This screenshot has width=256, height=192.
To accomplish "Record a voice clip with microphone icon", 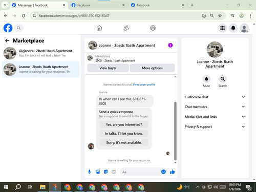I will pyautogui.click(x=90, y=172).
